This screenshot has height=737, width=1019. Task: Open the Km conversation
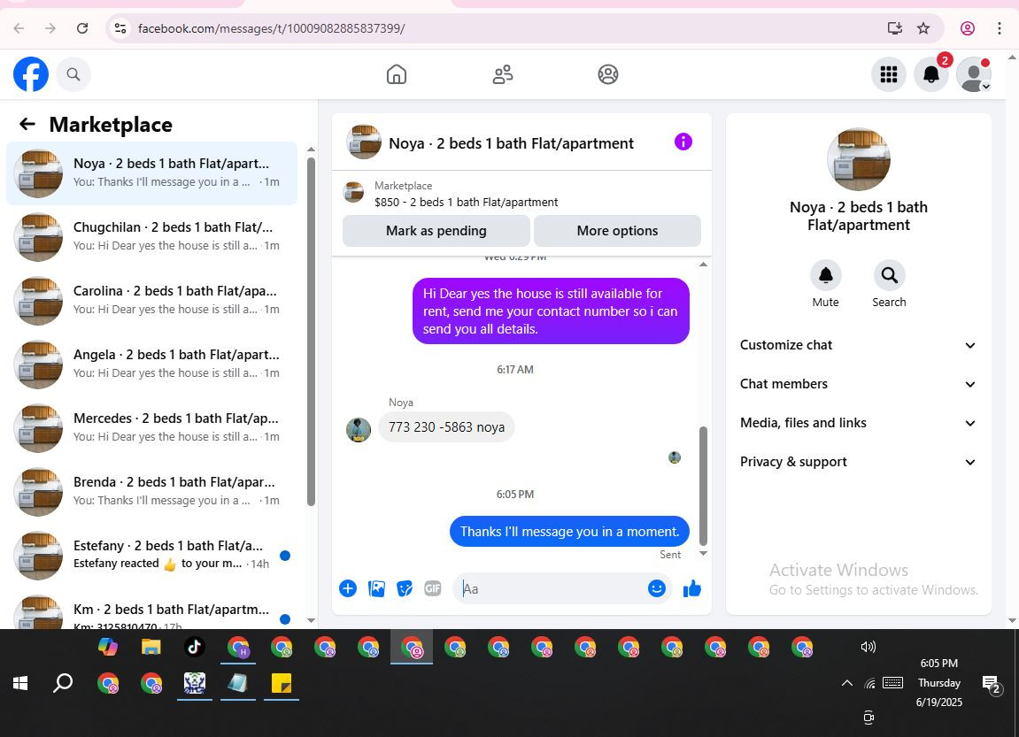coord(151,610)
